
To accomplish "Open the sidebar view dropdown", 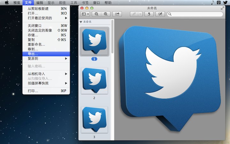I will 85,14.
